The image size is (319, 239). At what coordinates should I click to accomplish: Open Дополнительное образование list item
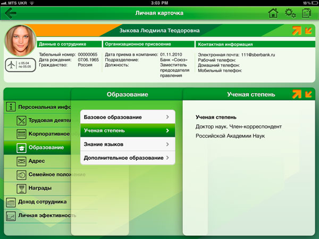click(x=127, y=158)
